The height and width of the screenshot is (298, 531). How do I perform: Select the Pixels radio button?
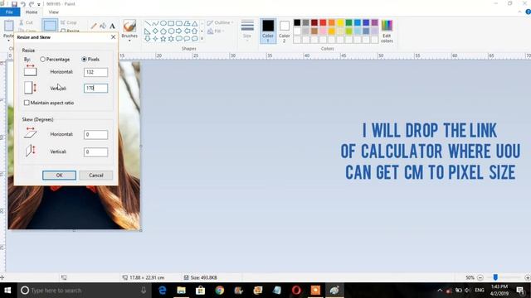pyautogui.click(x=84, y=59)
